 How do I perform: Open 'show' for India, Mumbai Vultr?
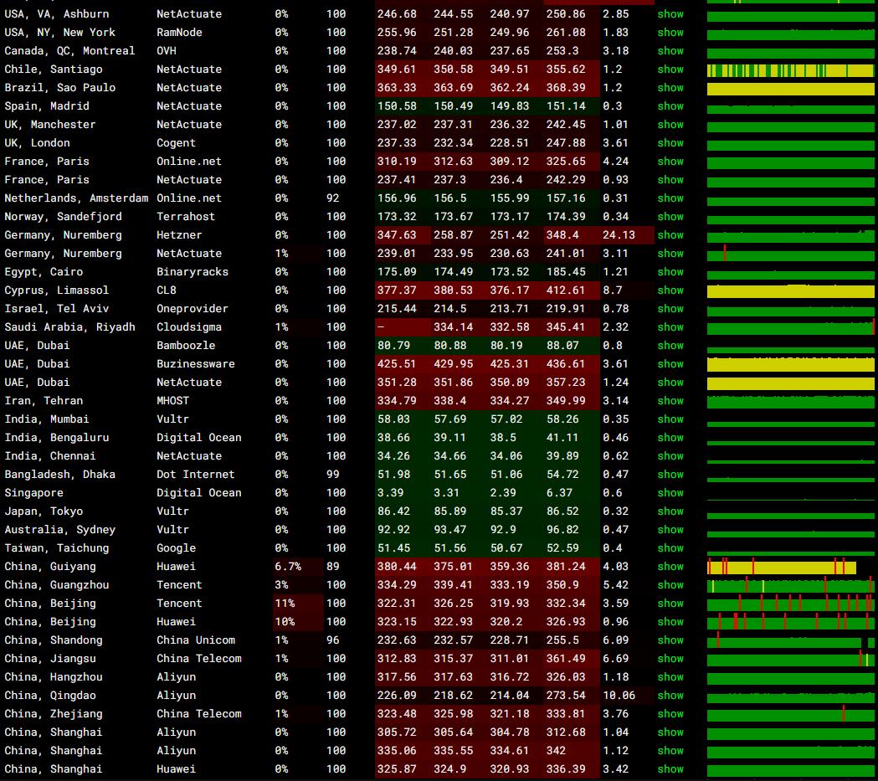click(670, 419)
